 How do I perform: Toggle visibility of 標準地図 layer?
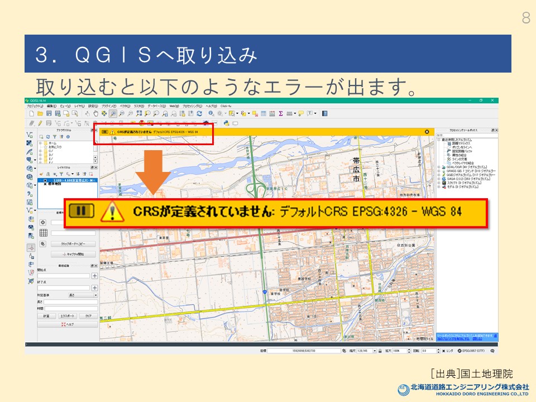[x=45, y=185]
